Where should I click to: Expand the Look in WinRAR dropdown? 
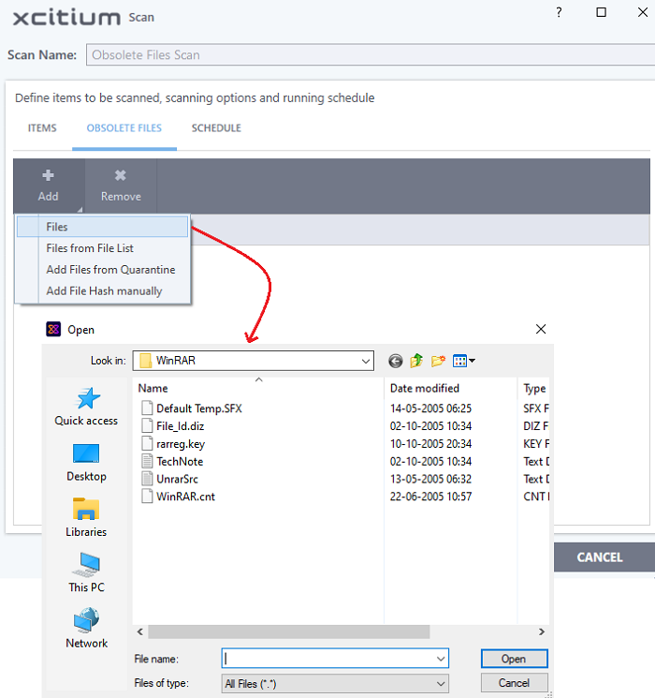(366, 361)
